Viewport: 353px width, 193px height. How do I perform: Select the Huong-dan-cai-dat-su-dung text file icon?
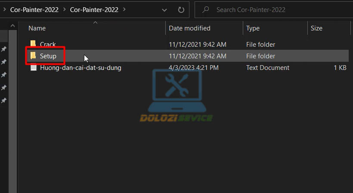(33, 68)
